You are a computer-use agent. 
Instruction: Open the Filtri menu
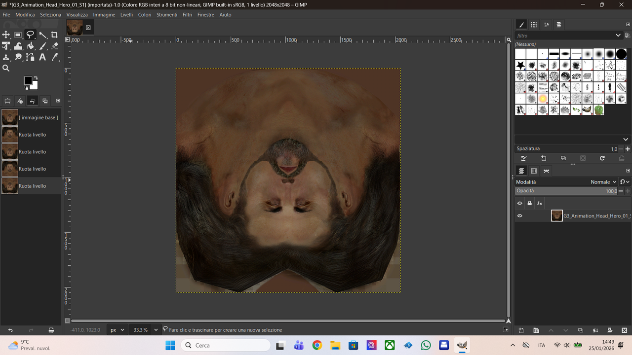tap(187, 15)
